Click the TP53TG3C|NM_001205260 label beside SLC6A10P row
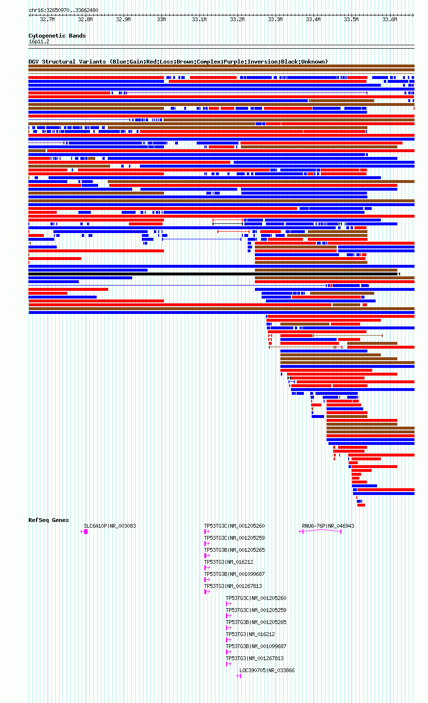Screen dimensions: 428x703 234,526
